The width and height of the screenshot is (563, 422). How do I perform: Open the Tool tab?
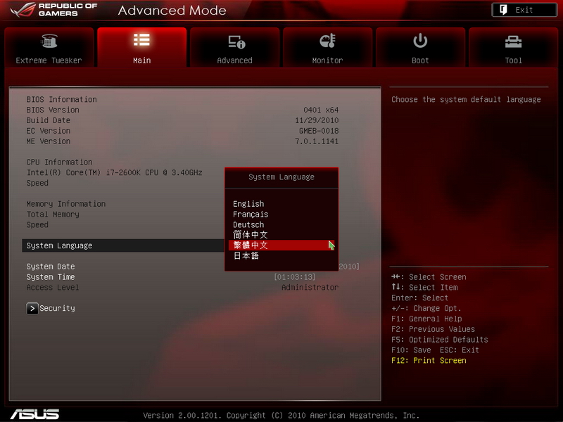[x=514, y=47]
